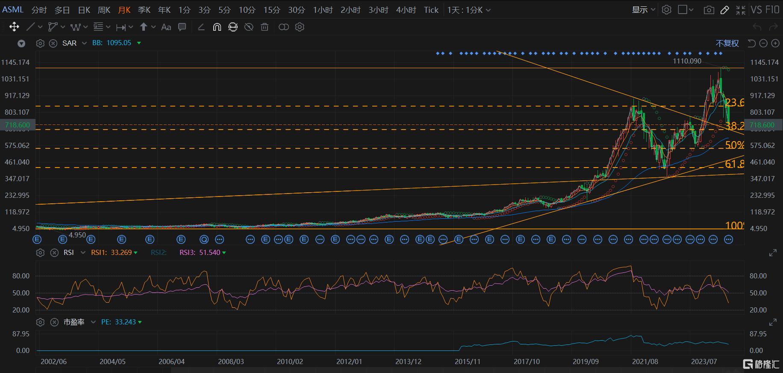Select the up-arrow marker tool
Image resolution: width=783 pixels, height=373 pixels.
pyautogui.click(x=144, y=27)
